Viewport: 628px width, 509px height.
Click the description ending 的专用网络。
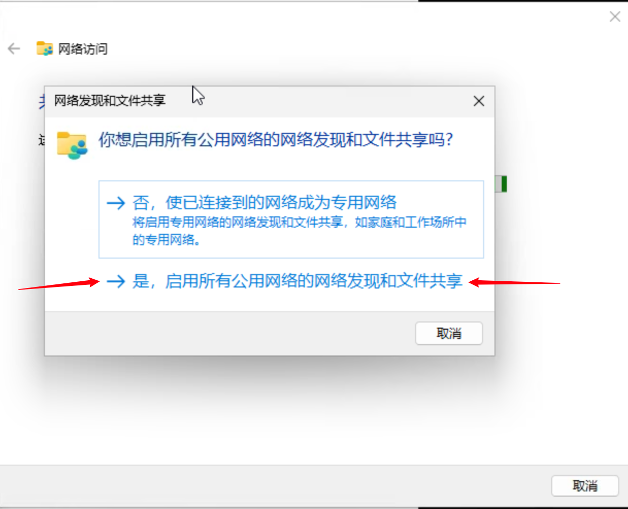167,240
